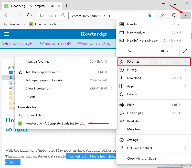Image resolution: width=192 pixels, height=168 pixels.
Task: Expand the History submenu
Action: point(153,70)
